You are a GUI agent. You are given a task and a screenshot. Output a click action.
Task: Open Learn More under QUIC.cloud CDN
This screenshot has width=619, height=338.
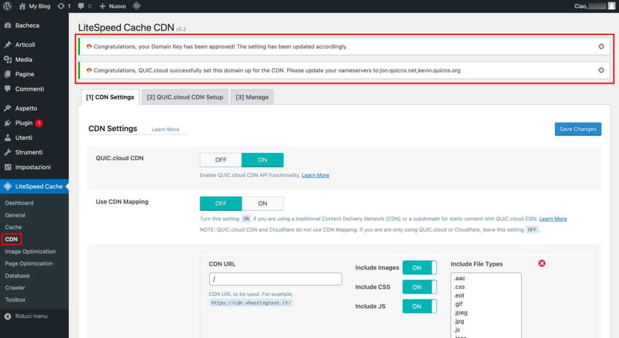[316, 175]
